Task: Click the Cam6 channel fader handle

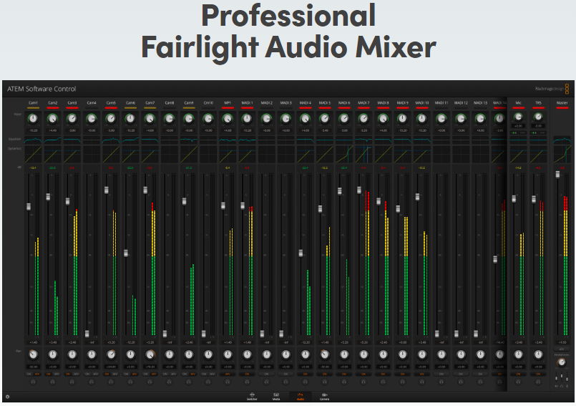Action: click(x=126, y=253)
